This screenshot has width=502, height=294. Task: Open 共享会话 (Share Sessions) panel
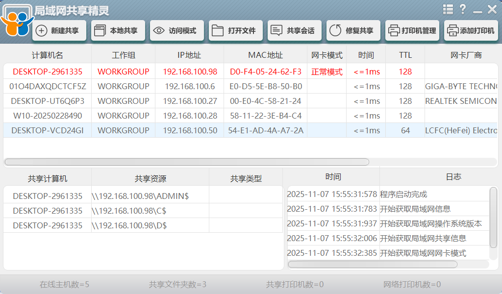pyautogui.click(x=294, y=30)
